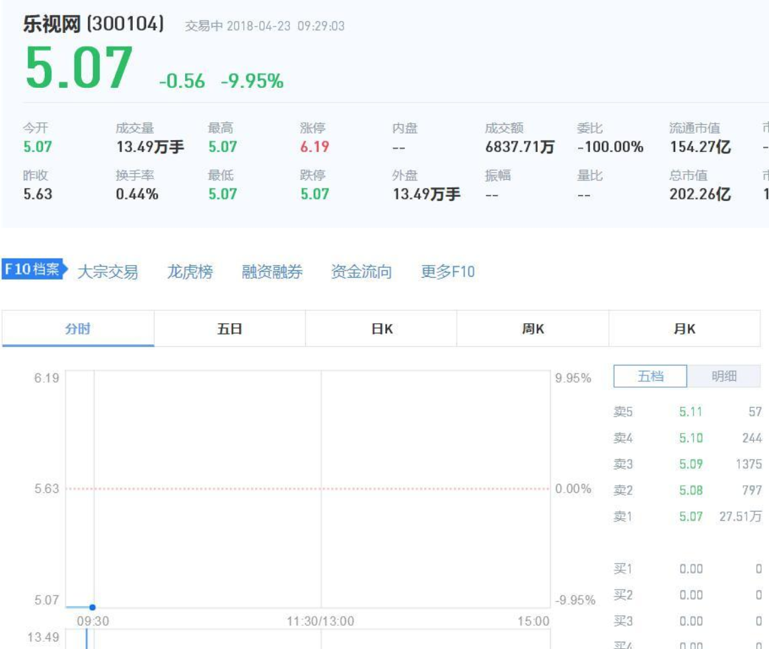Click the 买2 row label
Screen dimensions: 769x649
(623, 595)
